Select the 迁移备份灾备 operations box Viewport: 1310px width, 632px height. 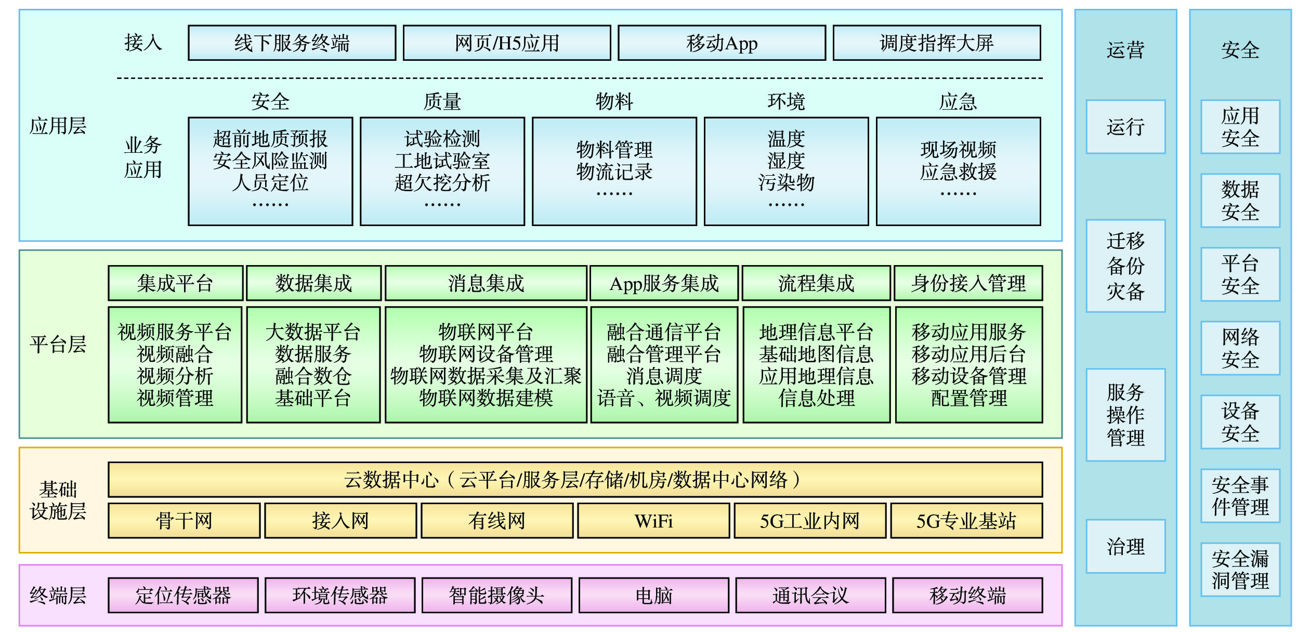coord(1125,266)
